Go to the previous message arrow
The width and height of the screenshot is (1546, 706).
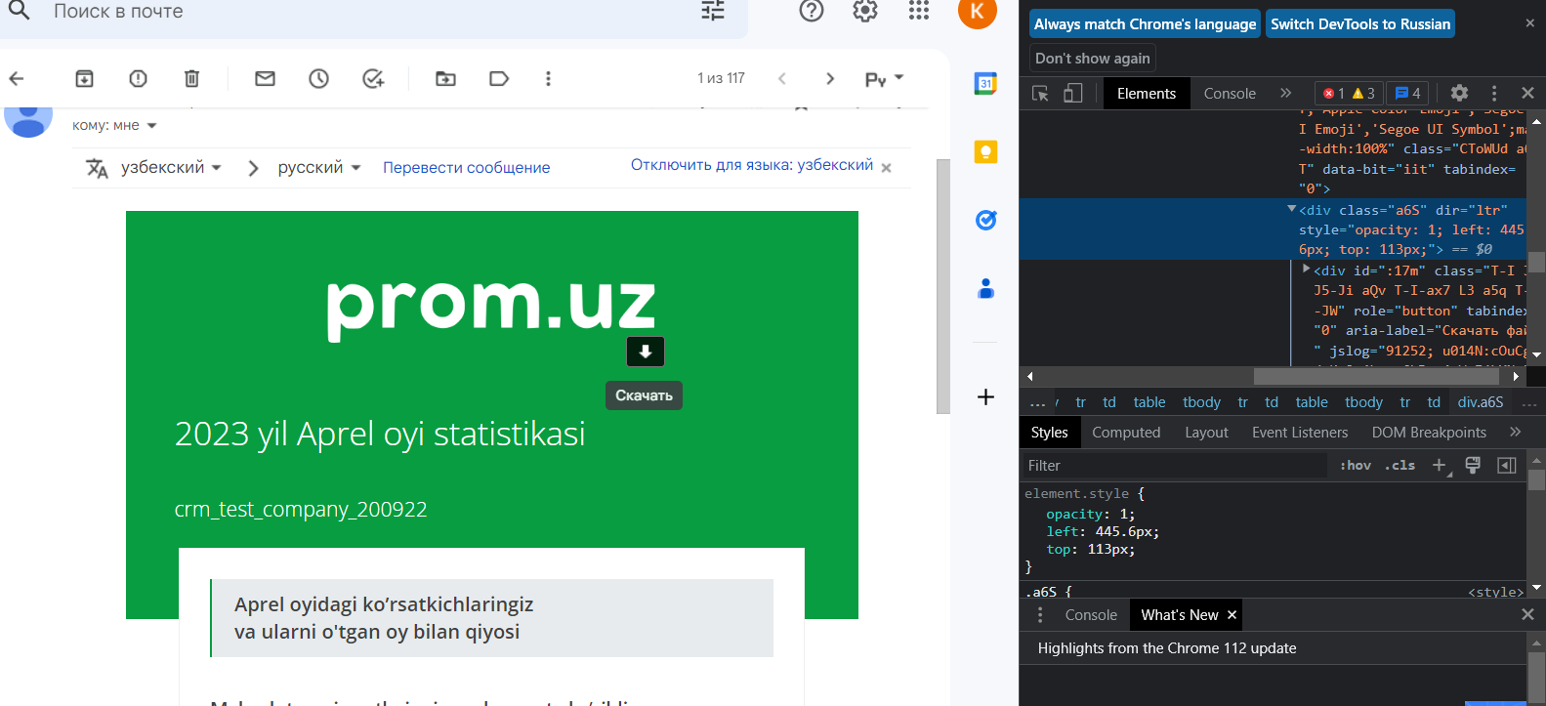pyautogui.click(x=782, y=78)
